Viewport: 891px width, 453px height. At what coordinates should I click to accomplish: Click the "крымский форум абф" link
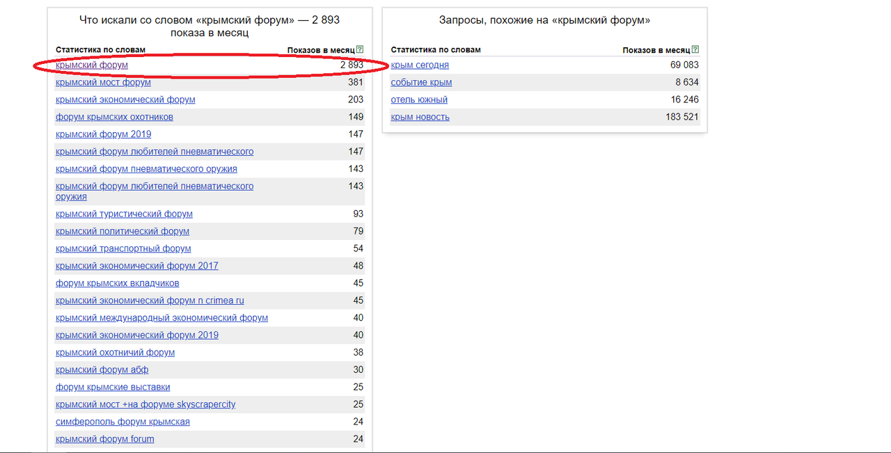click(x=102, y=370)
